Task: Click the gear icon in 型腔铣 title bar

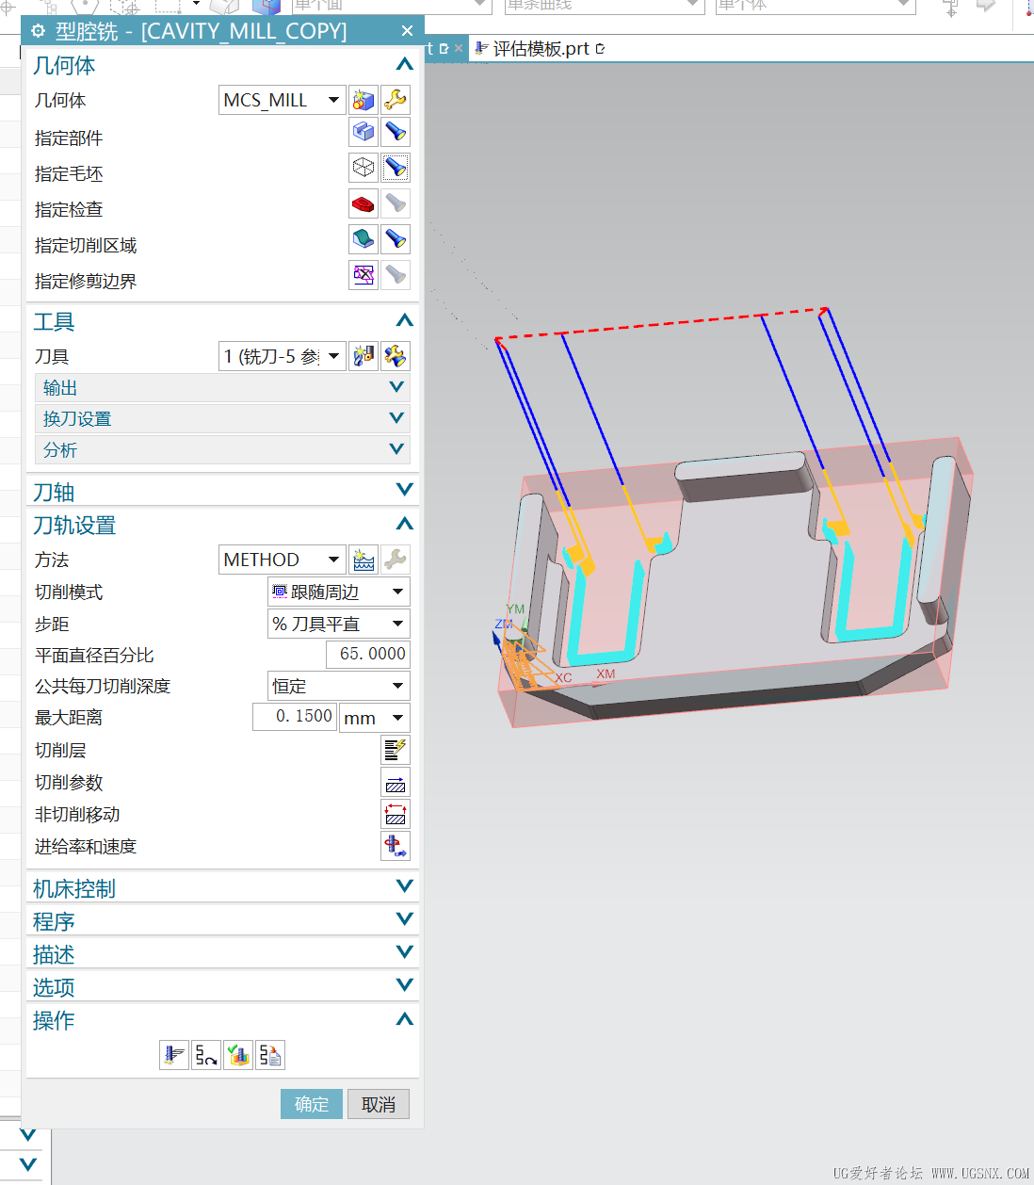Action: point(38,31)
